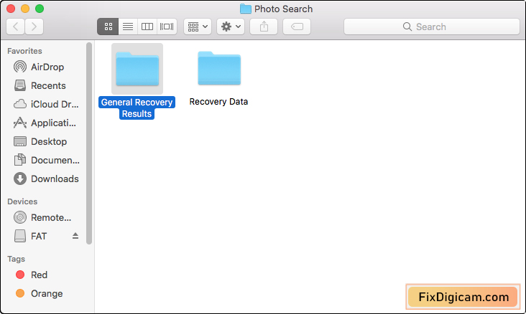This screenshot has width=526, height=314.
Task: Focus the Search field
Action: (432, 27)
